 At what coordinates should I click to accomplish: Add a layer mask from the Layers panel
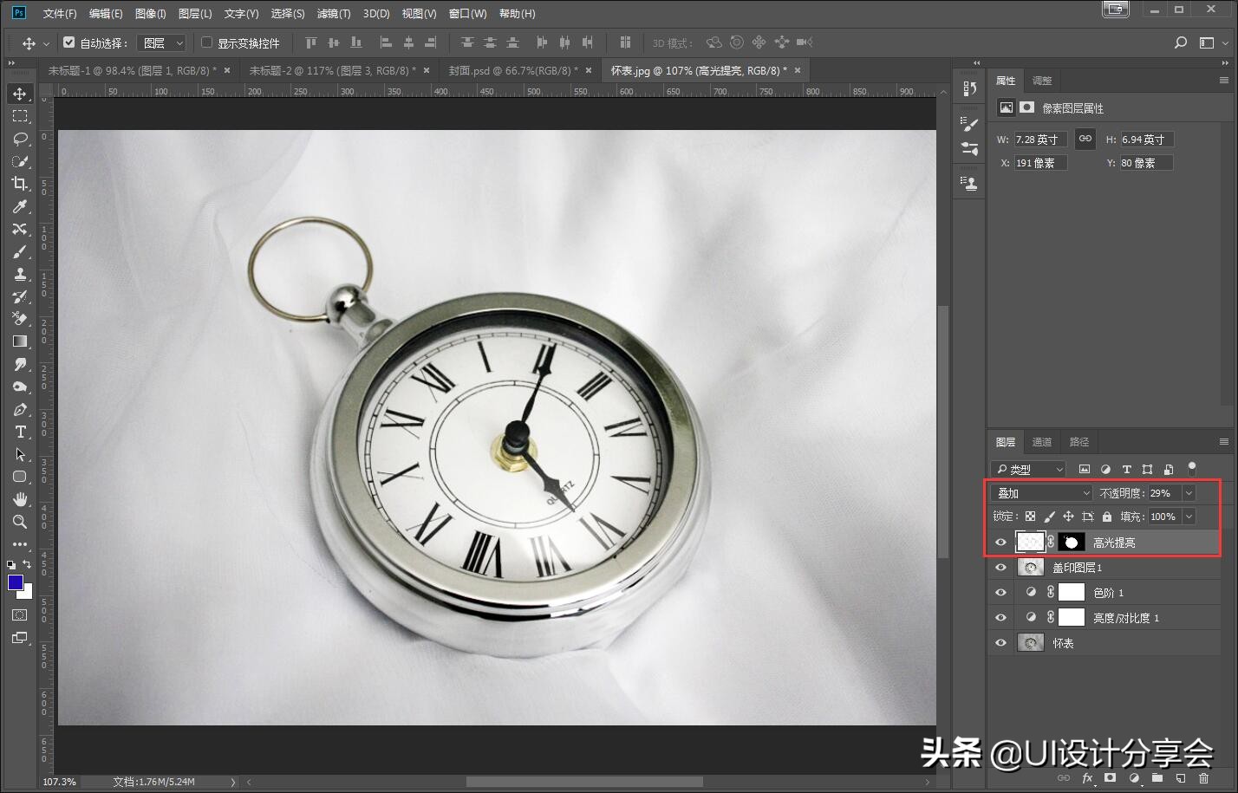coord(1110,778)
